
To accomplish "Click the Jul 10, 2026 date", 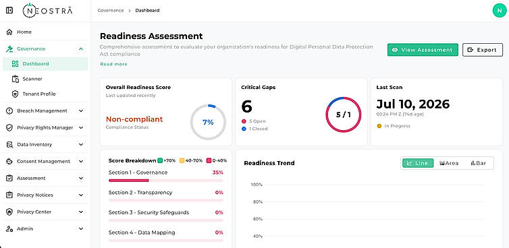I will tap(413, 104).
